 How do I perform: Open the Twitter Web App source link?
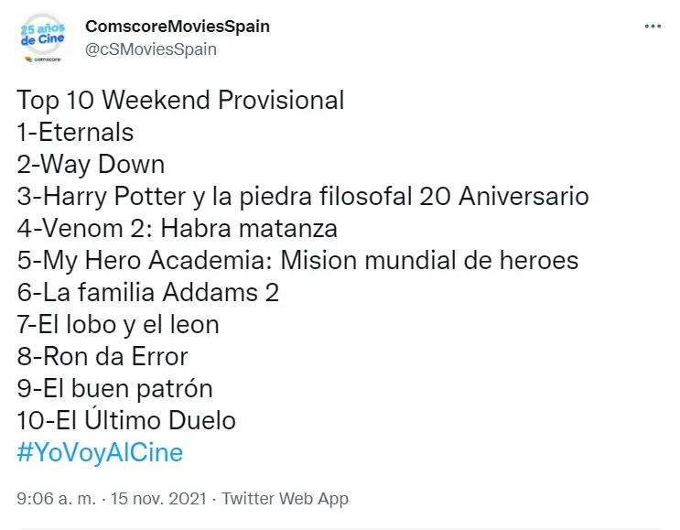click(x=285, y=499)
